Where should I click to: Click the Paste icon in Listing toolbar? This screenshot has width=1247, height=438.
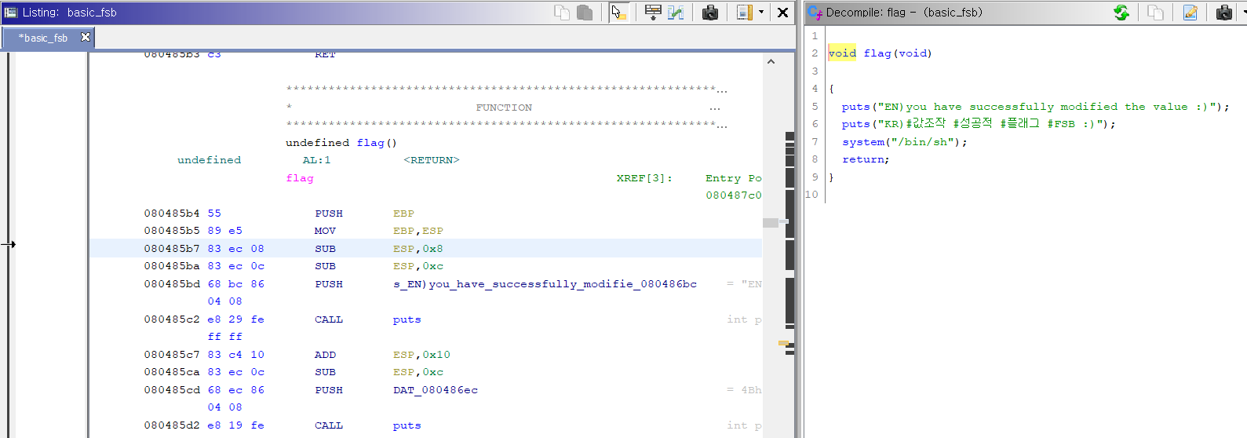[585, 13]
